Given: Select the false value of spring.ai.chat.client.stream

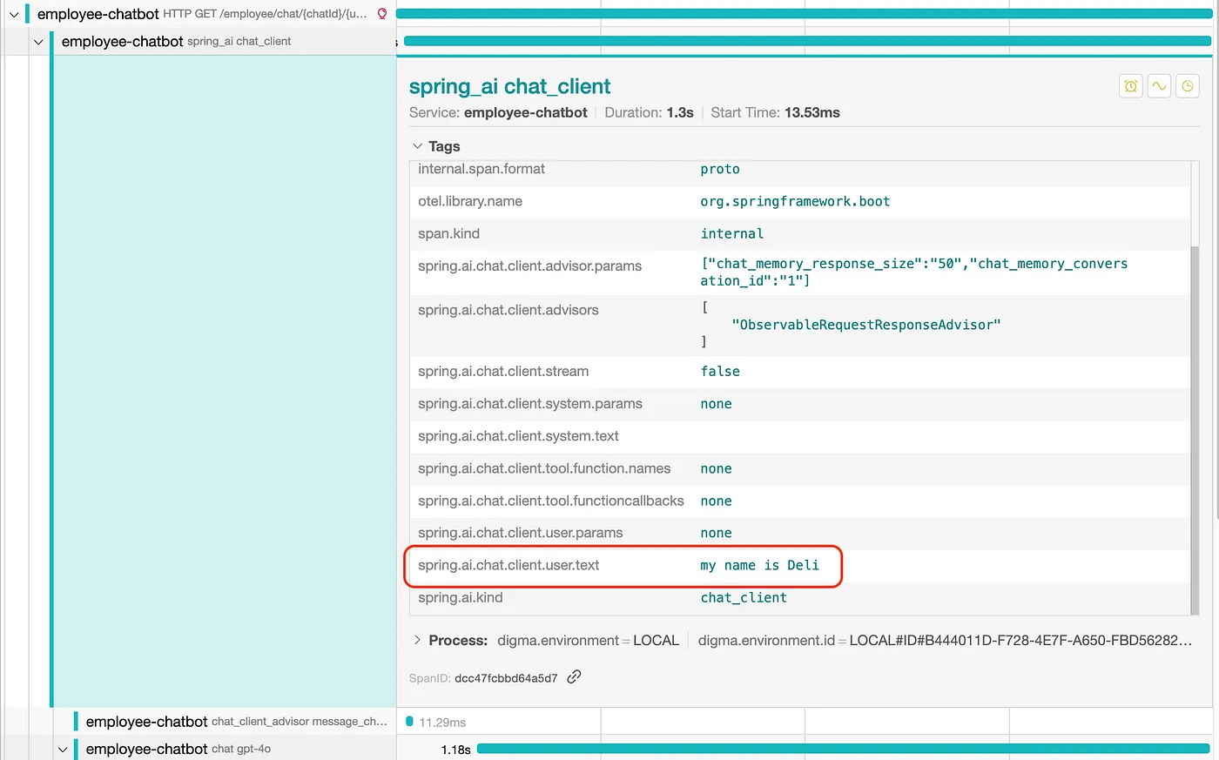Looking at the screenshot, I should (x=720, y=371).
